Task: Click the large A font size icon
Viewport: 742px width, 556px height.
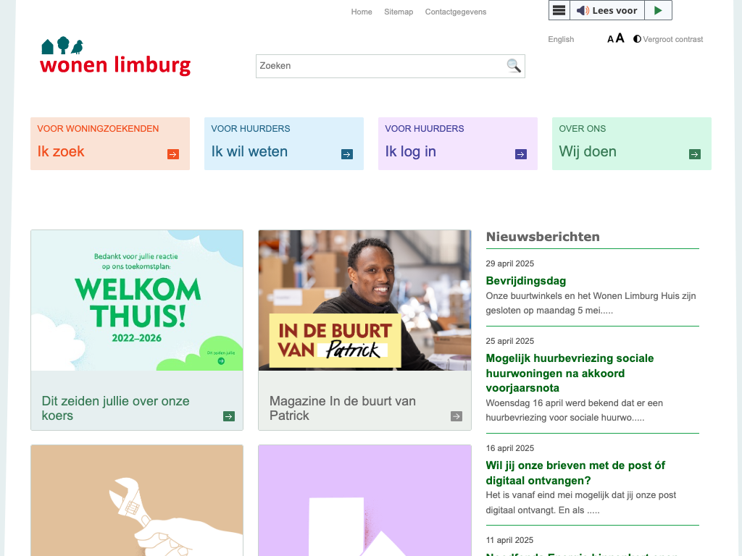Action: click(620, 38)
